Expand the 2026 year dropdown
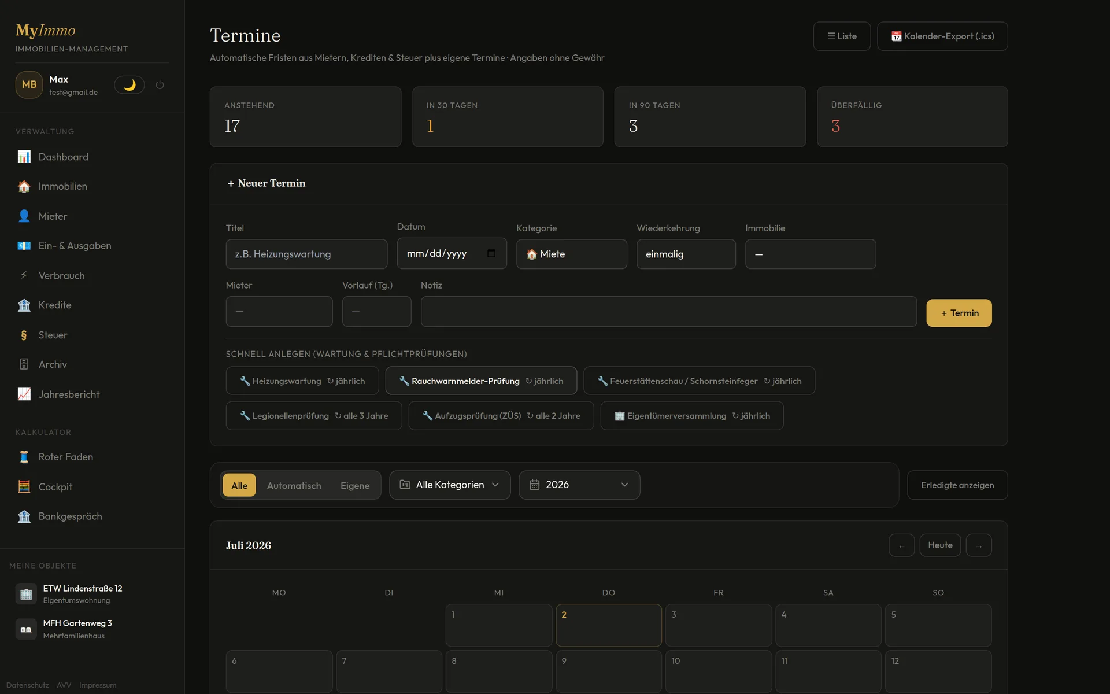 [x=579, y=485]
